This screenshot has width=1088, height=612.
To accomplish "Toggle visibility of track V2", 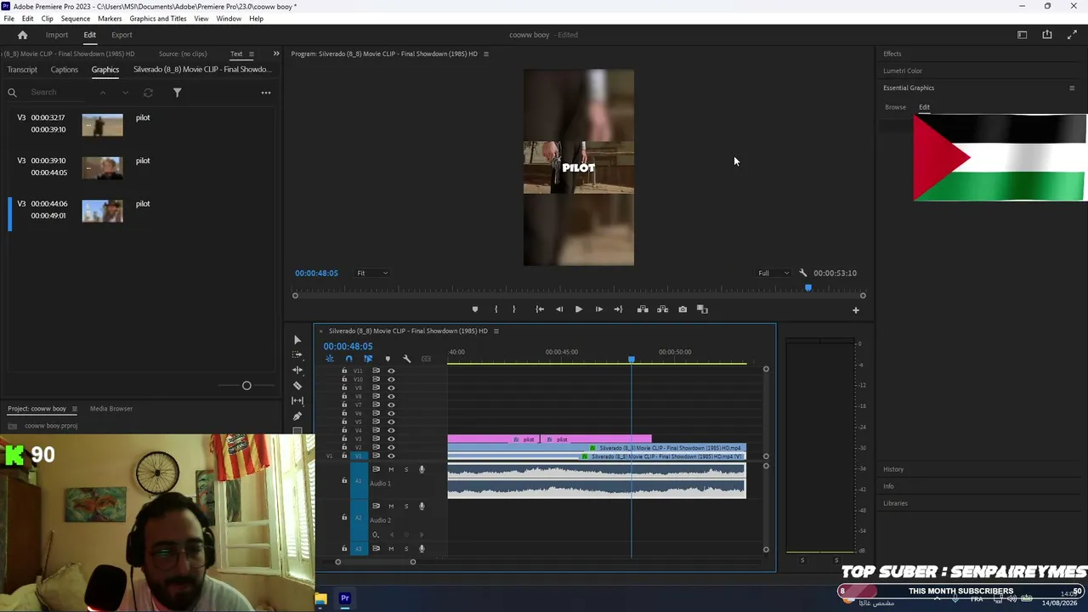I will coord(391,447).
